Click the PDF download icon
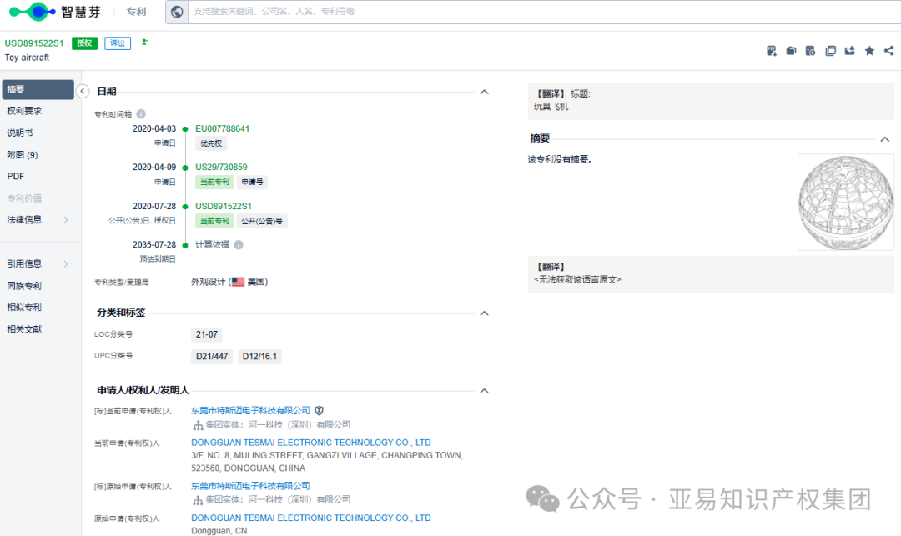 (x=772, y=51)
